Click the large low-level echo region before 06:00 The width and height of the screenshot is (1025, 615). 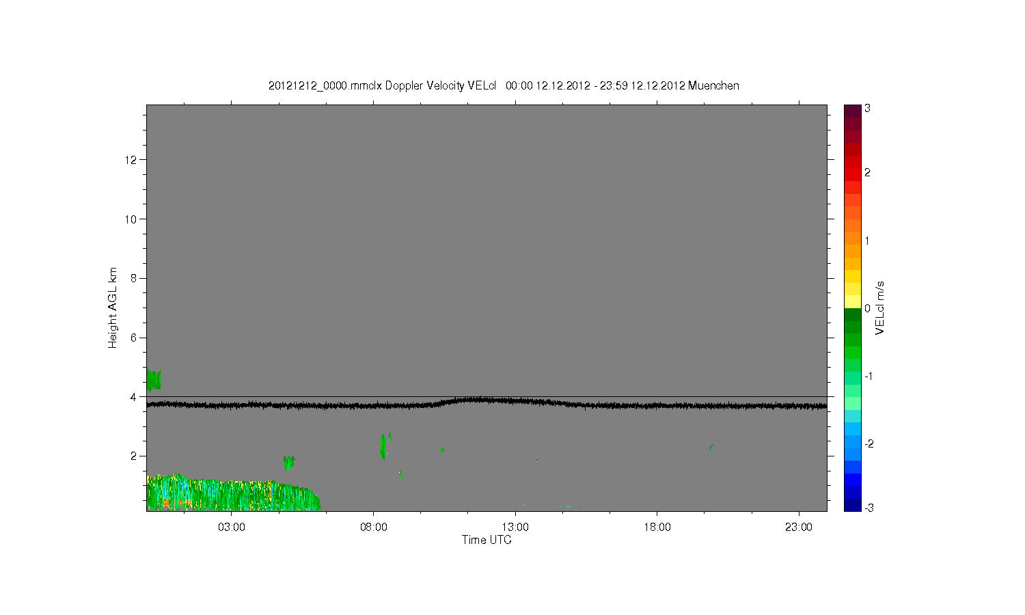coord(232,493)
